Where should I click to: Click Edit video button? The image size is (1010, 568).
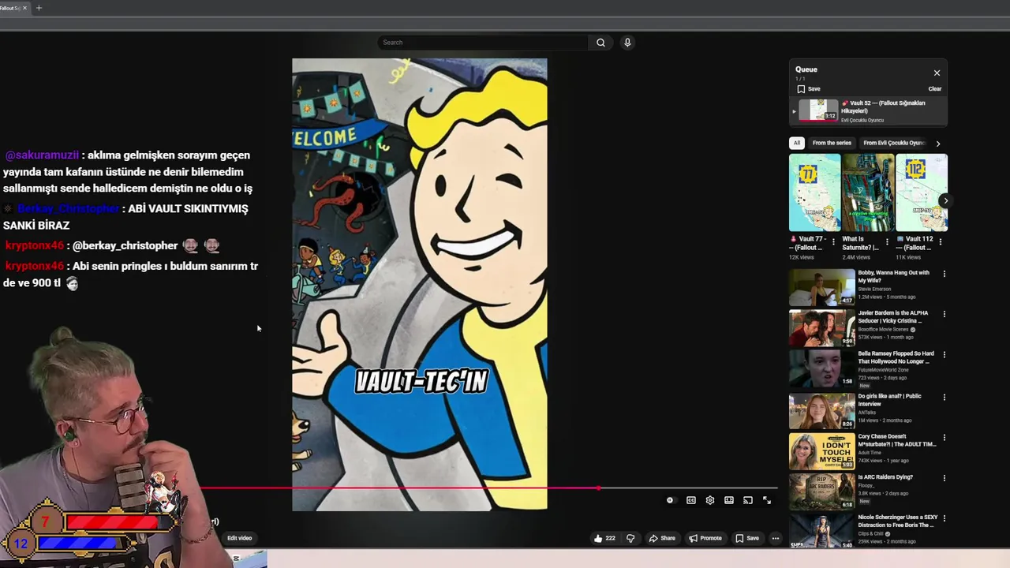pos(239,538)
